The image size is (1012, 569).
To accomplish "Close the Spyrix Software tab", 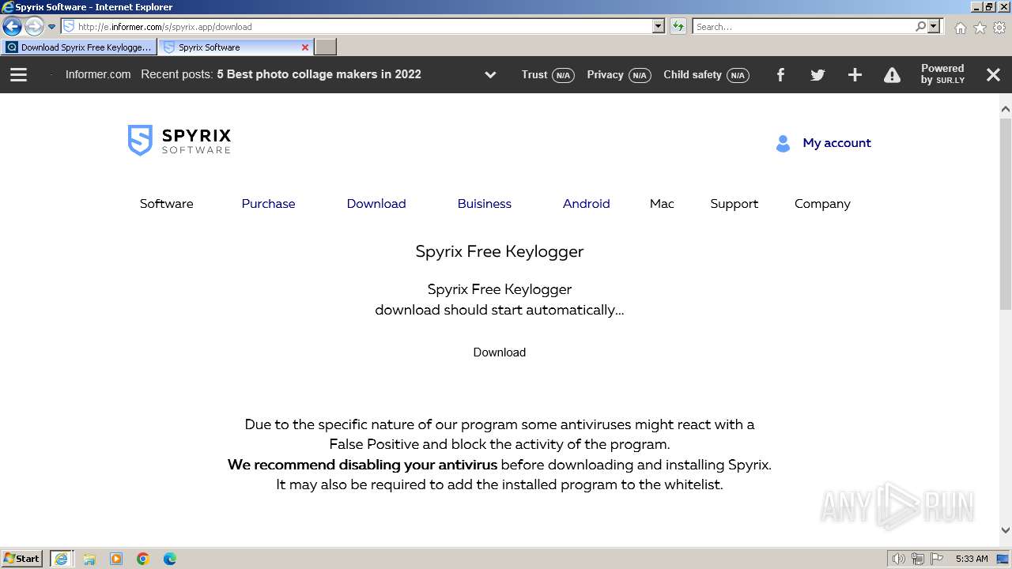I will 305,47.
